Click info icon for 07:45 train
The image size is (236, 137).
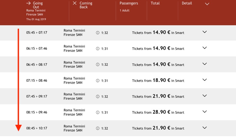pyautogui.click(x=98, y=96)
